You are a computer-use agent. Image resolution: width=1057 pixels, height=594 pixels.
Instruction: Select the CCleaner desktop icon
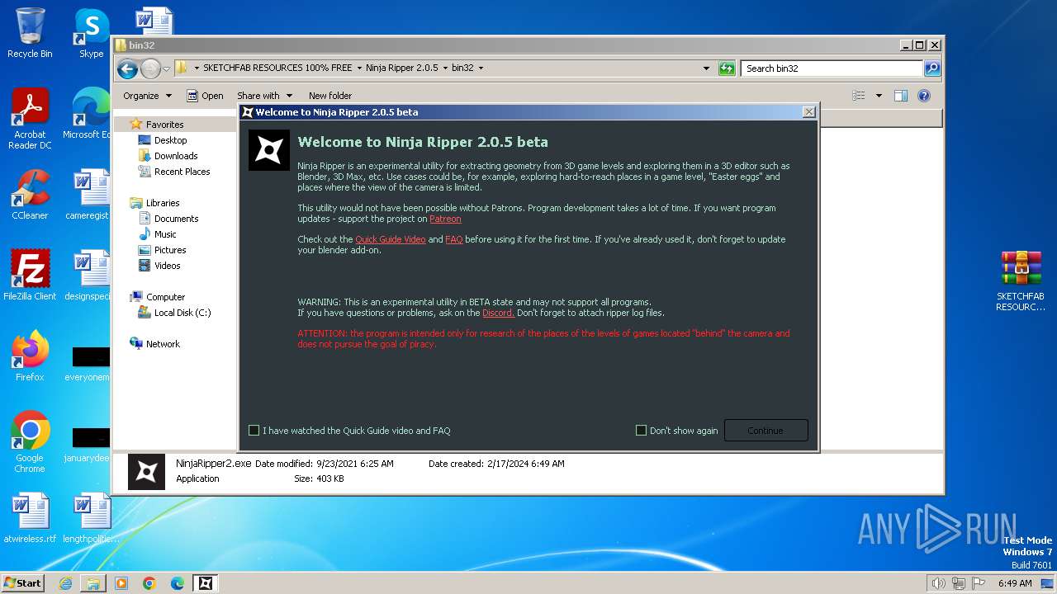(x=30, y=195)
